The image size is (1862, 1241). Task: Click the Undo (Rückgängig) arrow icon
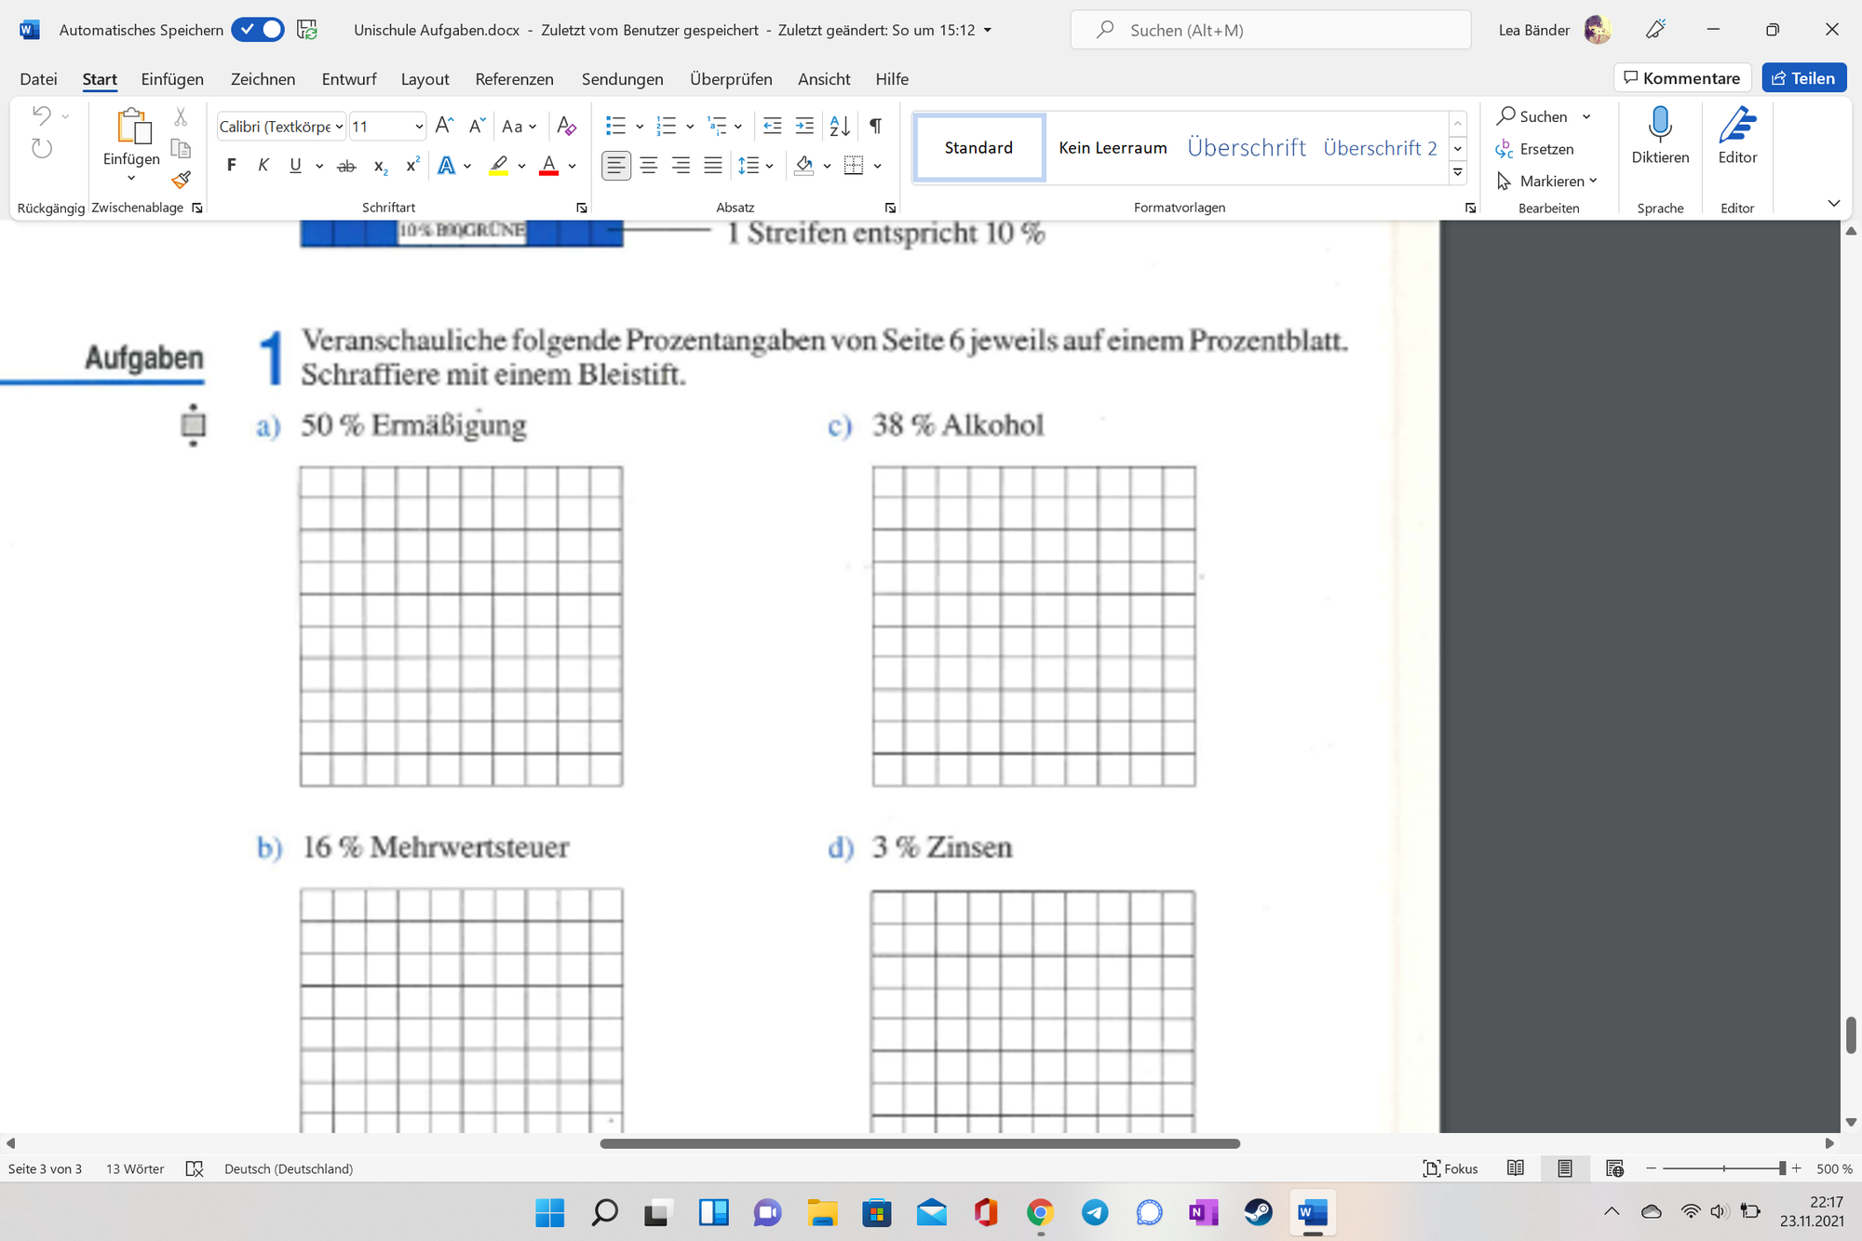(x=41, y=115)
